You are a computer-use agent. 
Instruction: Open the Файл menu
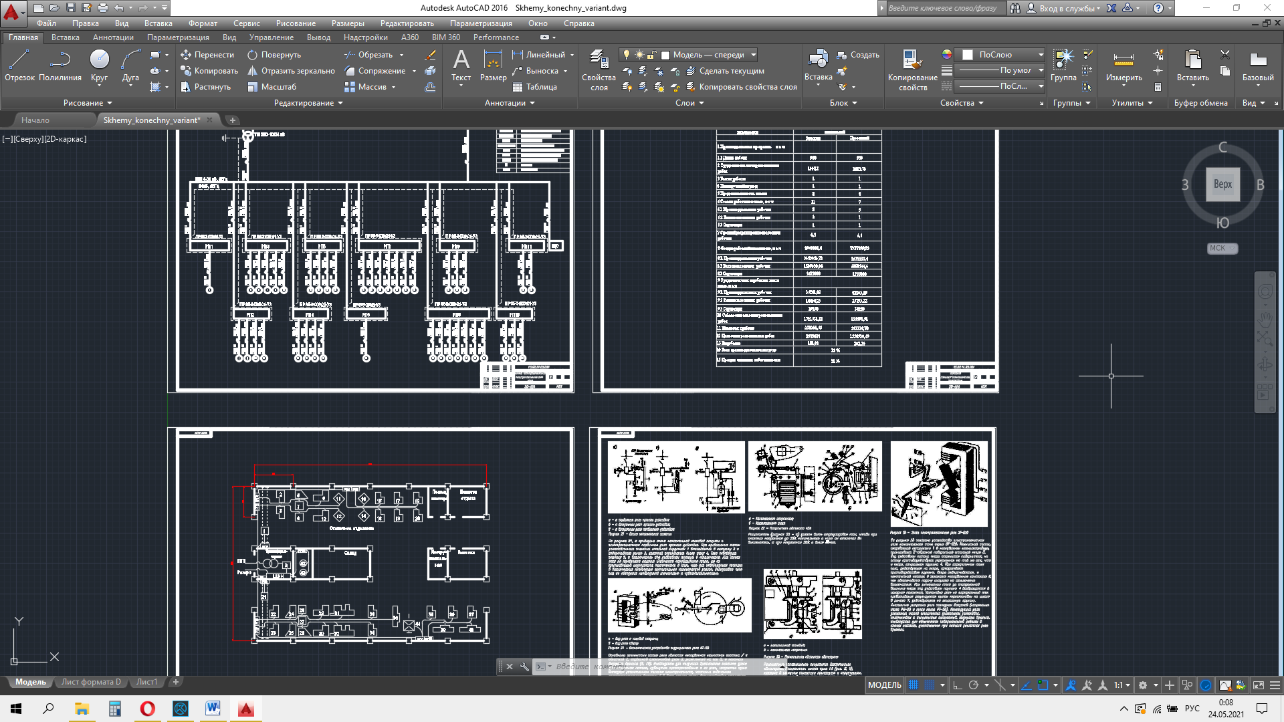46,23
